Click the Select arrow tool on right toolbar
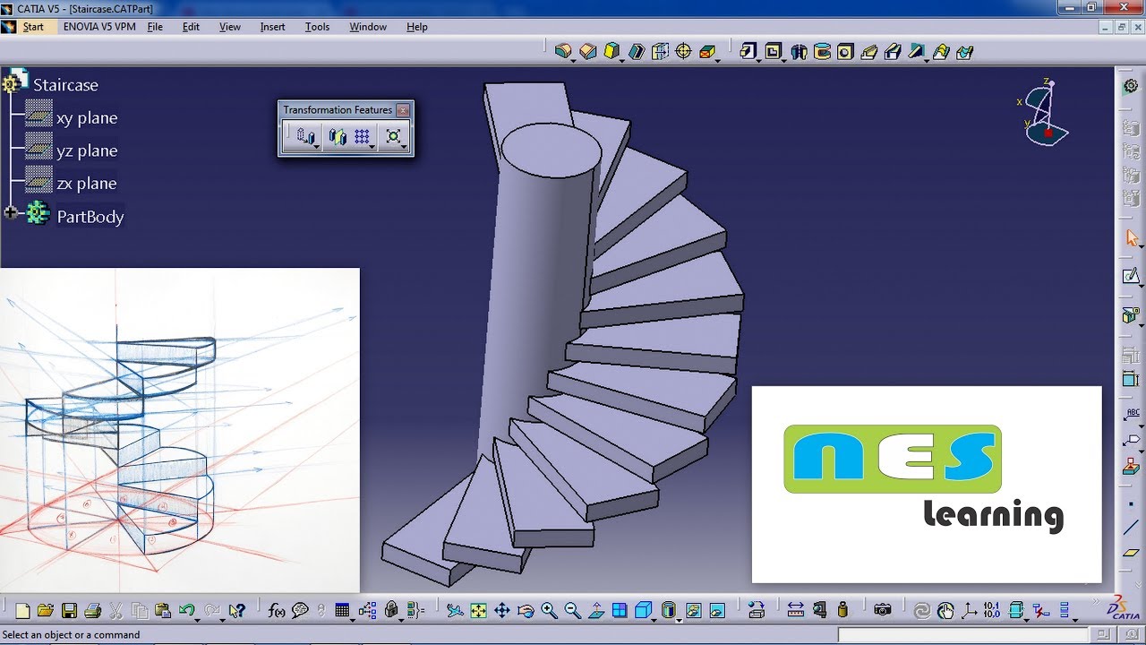Viewport: 1146px width, 645px height. point(1132,237)
